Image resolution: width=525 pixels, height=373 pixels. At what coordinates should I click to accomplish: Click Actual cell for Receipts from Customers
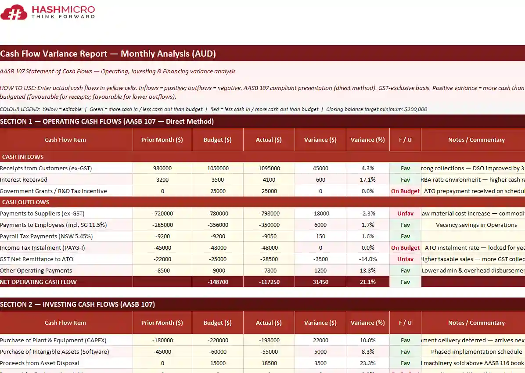pyautogui.click(x=269, y=168)
